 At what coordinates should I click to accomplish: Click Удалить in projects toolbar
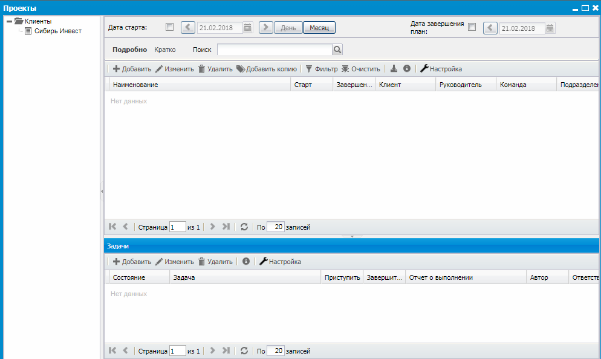[x=215, y=69]
